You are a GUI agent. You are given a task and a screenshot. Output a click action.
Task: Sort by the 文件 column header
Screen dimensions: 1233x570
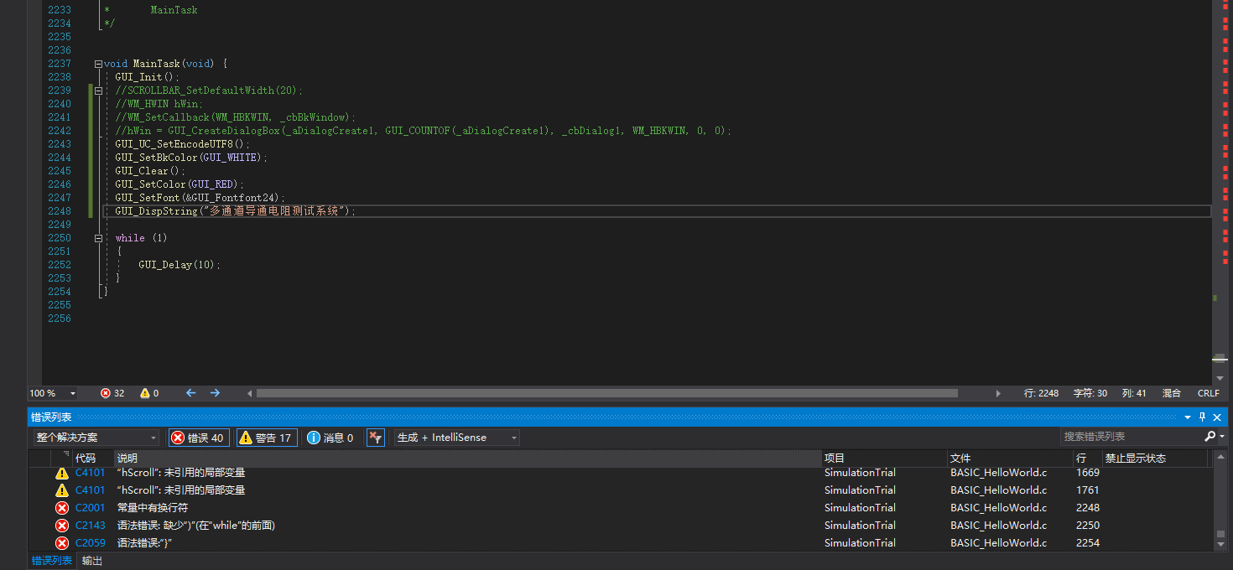click(x=1011, y=459)
